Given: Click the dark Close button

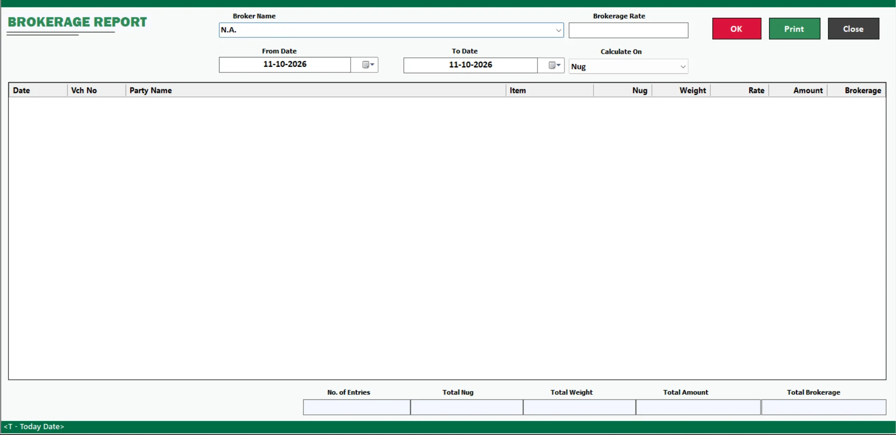Looking at the screenshot, I should tap(853, 29).
